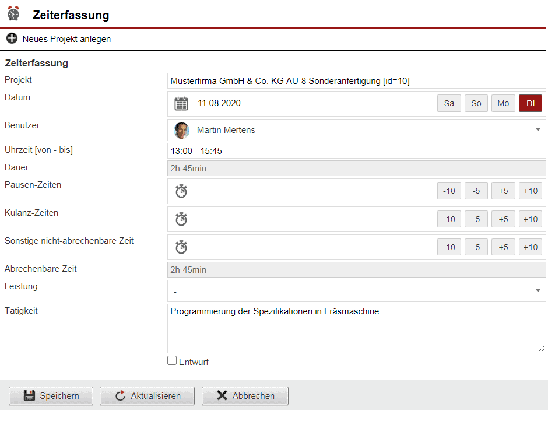Open the calendar date picker icon

point(181,104)
